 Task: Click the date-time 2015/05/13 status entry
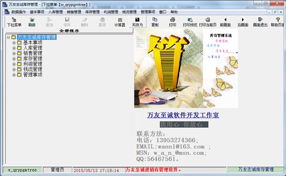[x=96, y=171]
